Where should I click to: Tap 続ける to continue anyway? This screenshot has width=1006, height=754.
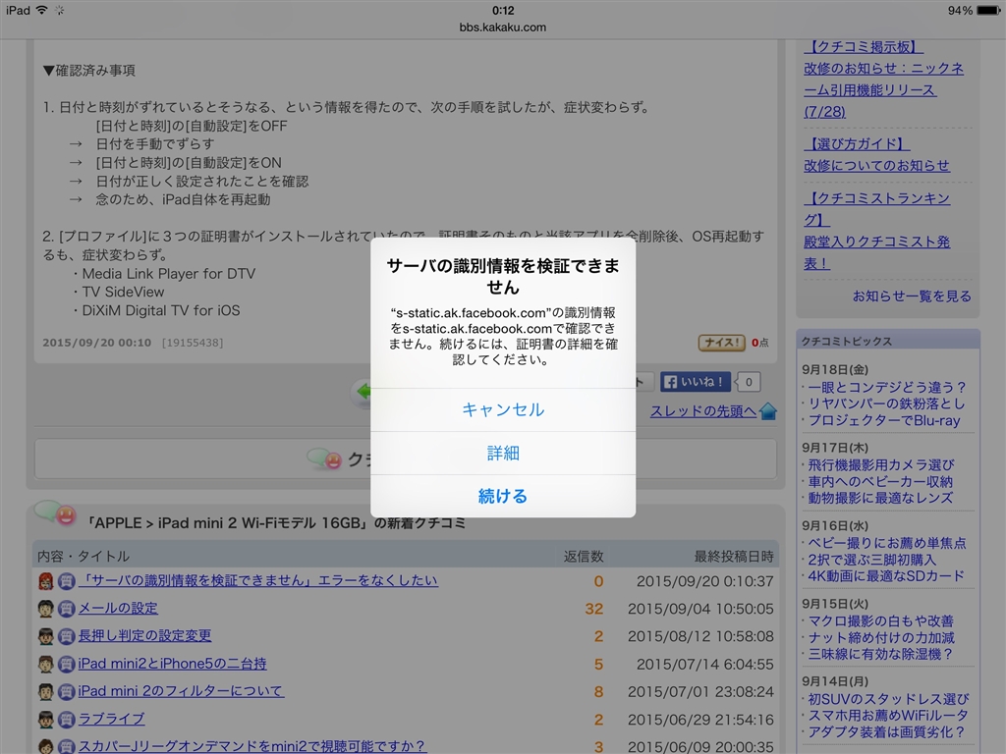tap(503, 496)
